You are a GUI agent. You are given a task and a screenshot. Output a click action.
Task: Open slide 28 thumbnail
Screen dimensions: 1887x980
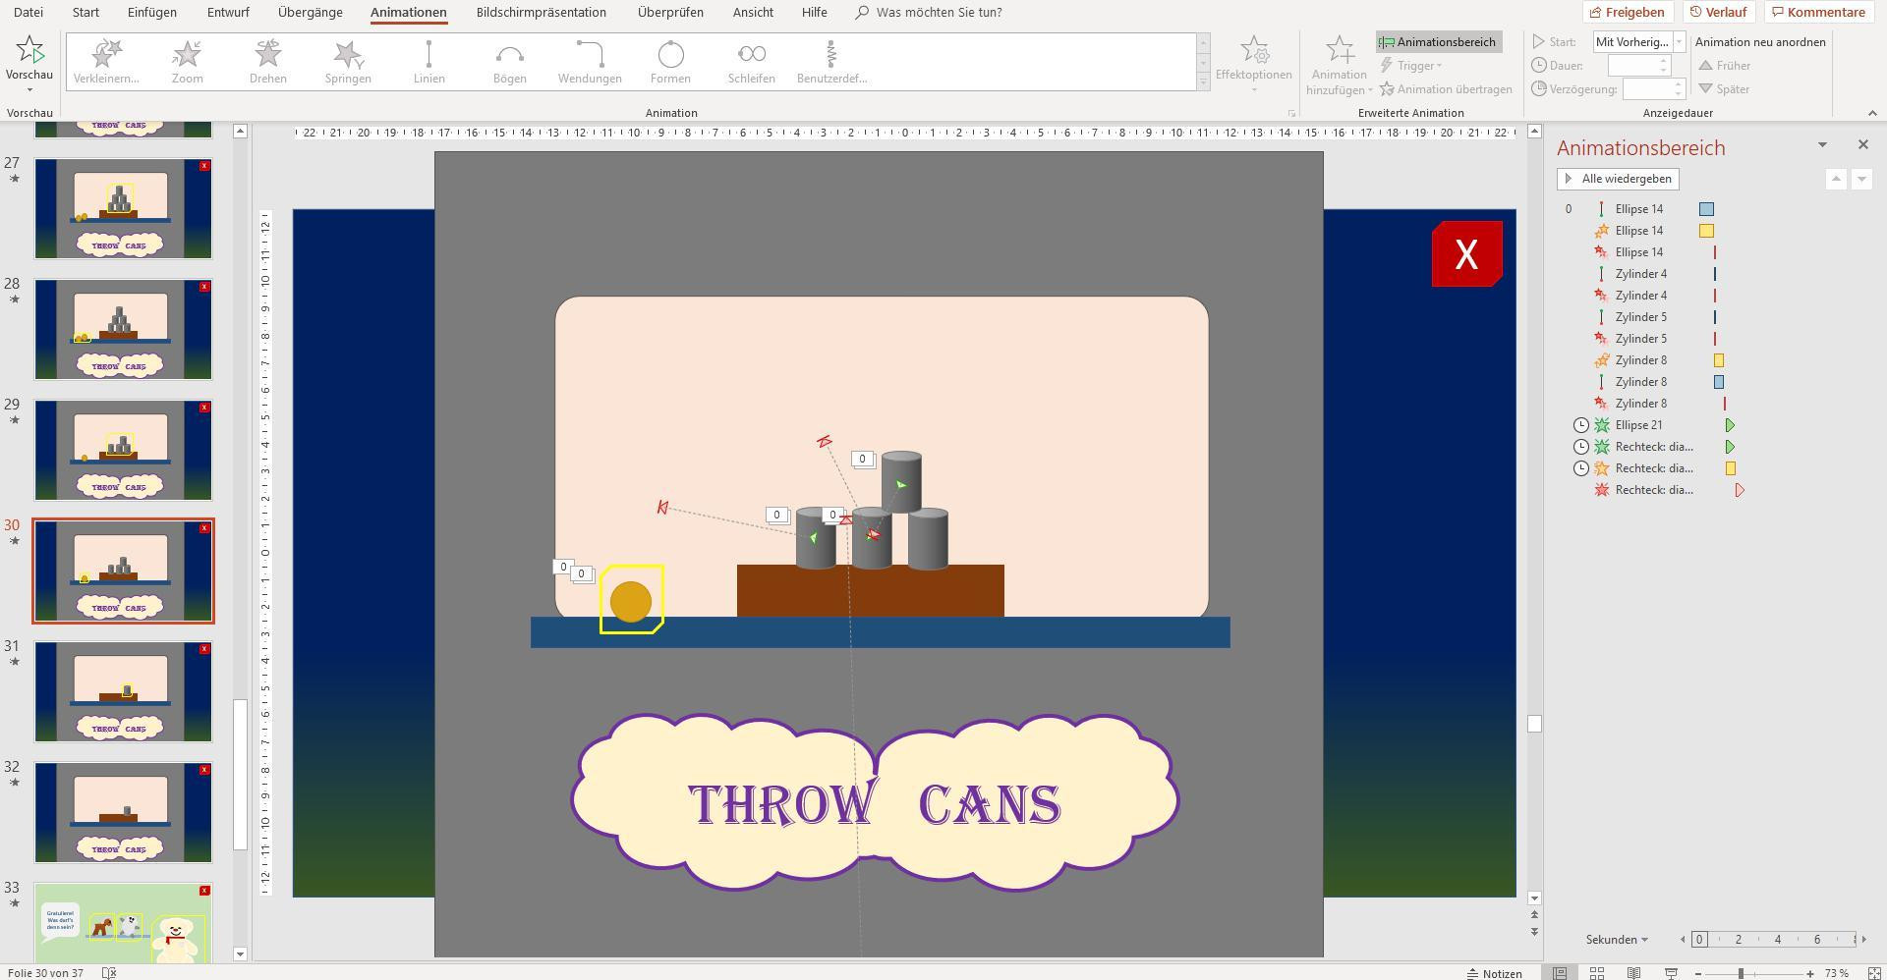click(x=123, y=330)
